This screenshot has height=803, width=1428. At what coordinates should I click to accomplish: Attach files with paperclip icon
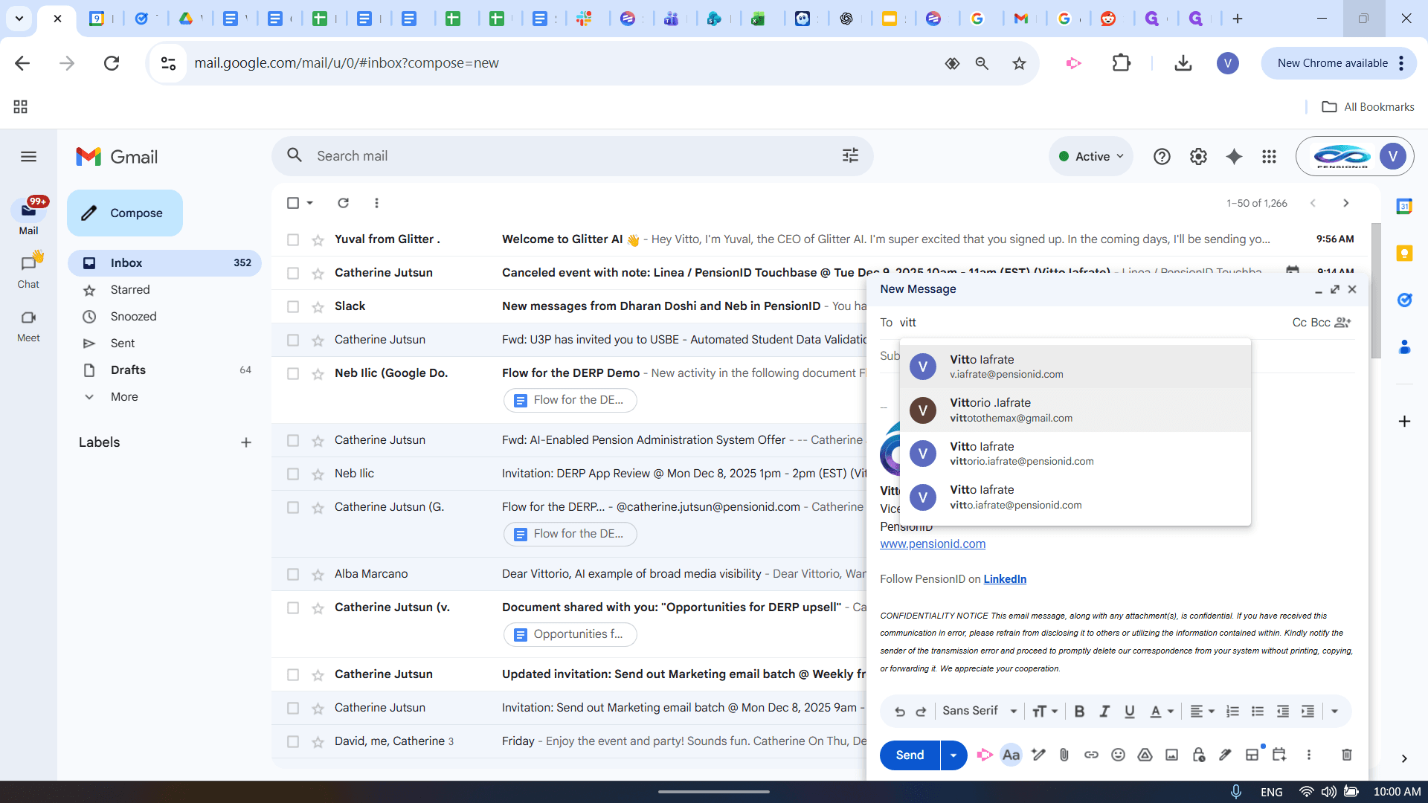[1064, 755]
